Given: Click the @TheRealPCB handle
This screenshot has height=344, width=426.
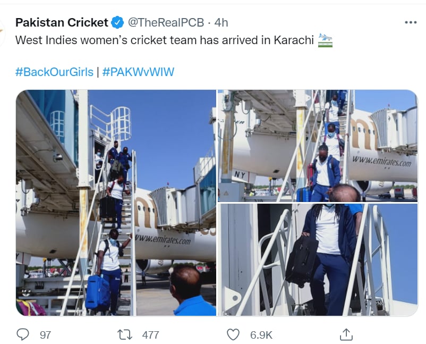Looking at the screenshot, I should 166,22.
